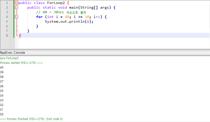Click the red closing brace on line 8
This screenshot has height=122, width=210.
pos(20,36)
